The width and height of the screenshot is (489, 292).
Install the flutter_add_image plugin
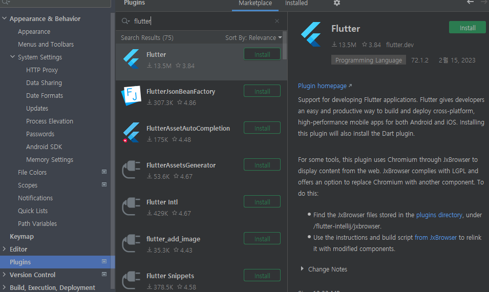pos(262,239)
